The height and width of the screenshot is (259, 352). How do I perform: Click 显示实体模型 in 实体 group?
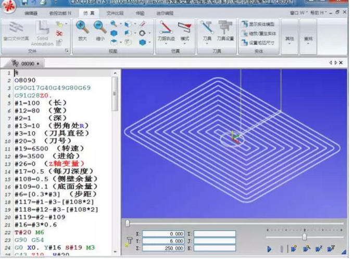point(258,24)
